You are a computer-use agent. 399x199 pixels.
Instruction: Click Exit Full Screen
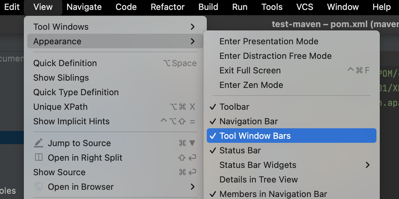pyautogui.click(x=250, y=70)
